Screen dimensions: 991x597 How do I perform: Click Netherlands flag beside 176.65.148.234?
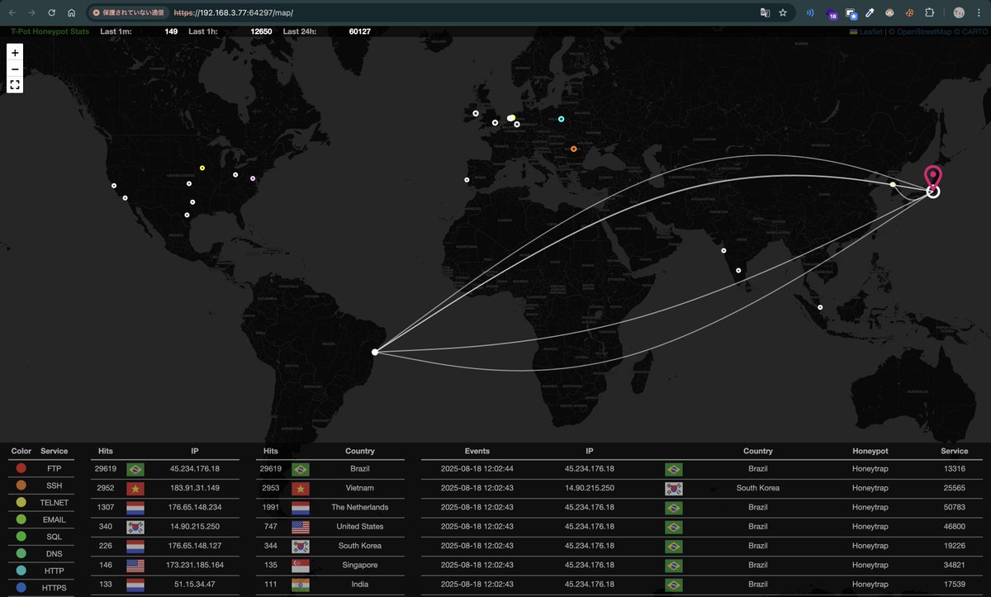click(135, 507)
